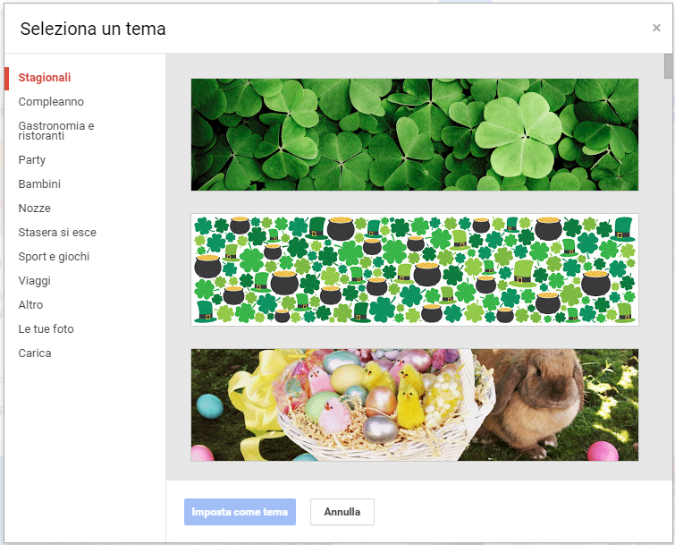The image size is (675, 545).
Task: Switch to the Viaggi category
Action: 35,280
